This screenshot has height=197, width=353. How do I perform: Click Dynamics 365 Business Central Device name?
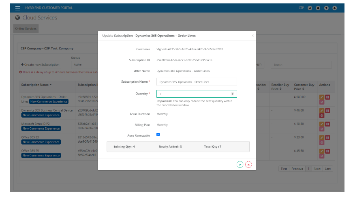47,110
